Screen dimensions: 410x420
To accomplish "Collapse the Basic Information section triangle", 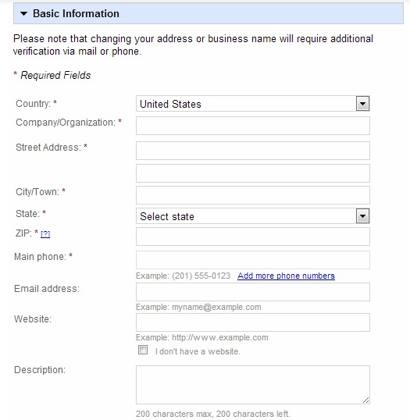I will [x=24, y=13].
